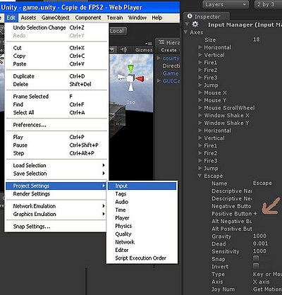Select Tags in Project Settings submenu

click(x=142, y=194)
